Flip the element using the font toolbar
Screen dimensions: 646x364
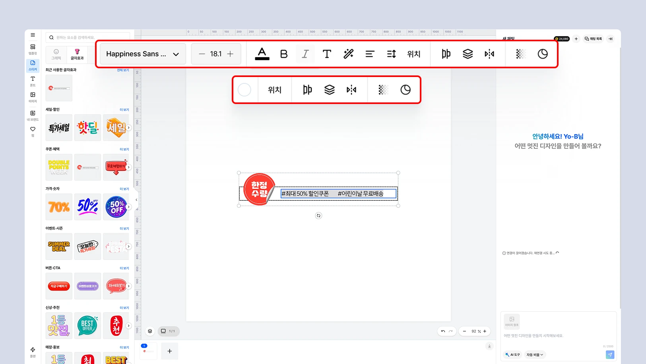pos(489,54)
